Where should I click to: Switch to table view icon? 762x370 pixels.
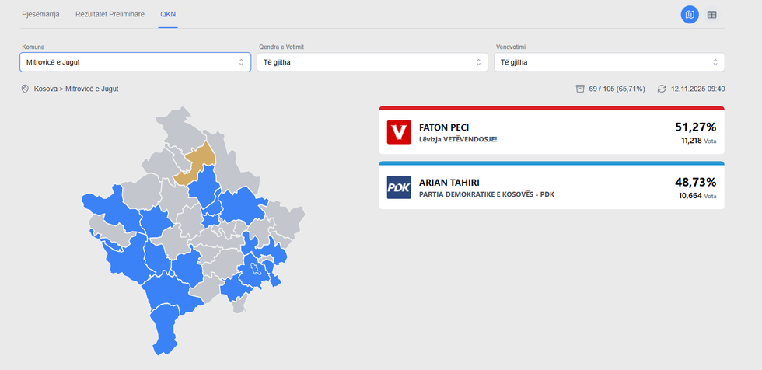coord(711,15)
